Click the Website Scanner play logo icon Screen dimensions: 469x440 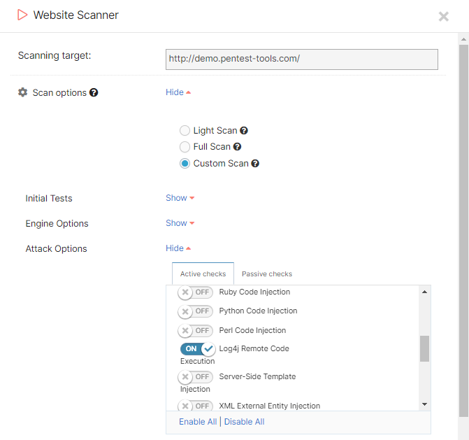(23, 15)
